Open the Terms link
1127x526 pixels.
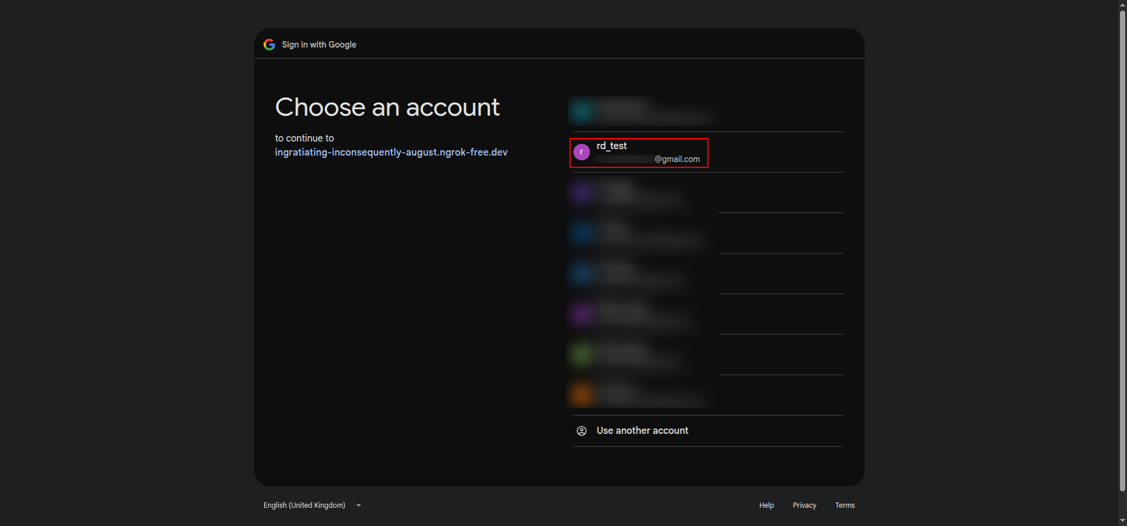tap(845, 505)
